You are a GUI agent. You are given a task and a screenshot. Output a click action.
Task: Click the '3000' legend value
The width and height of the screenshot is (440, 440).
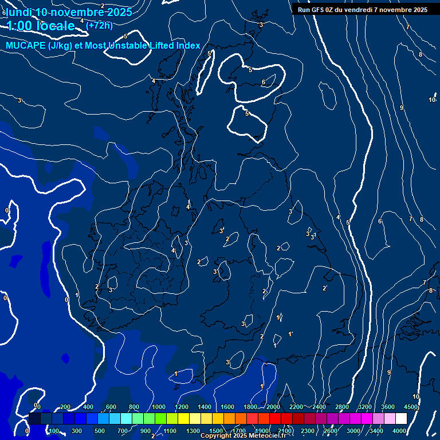tap(353, 431)
